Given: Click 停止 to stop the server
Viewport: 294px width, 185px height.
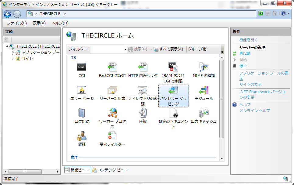Looking at the screenshot, I should tap(243, 66).
